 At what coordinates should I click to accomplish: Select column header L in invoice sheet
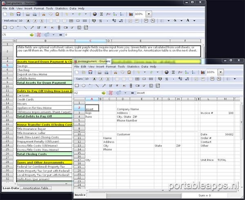pyautogui.click(x=208, y=99)
